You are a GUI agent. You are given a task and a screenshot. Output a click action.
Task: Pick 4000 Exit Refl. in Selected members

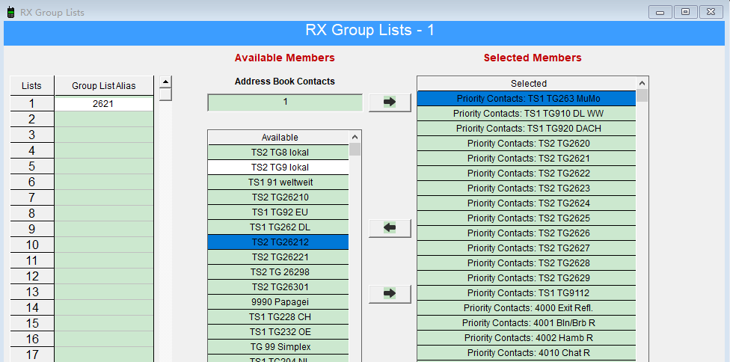tap(528, 308)
